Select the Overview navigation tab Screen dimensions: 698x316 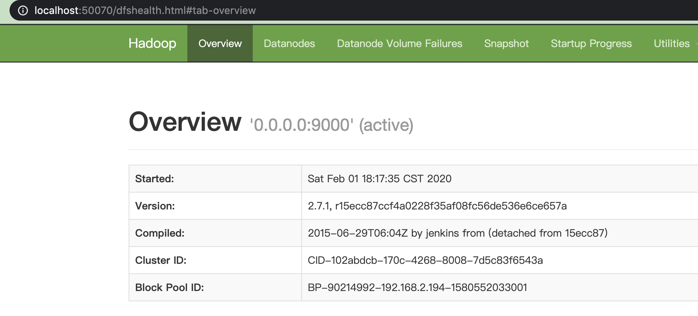pos(220,43)
